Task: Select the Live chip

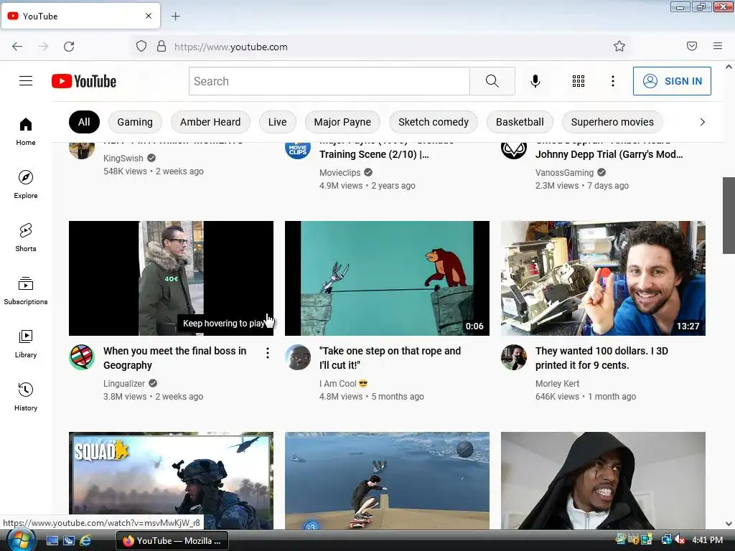Action: (278, 122)
